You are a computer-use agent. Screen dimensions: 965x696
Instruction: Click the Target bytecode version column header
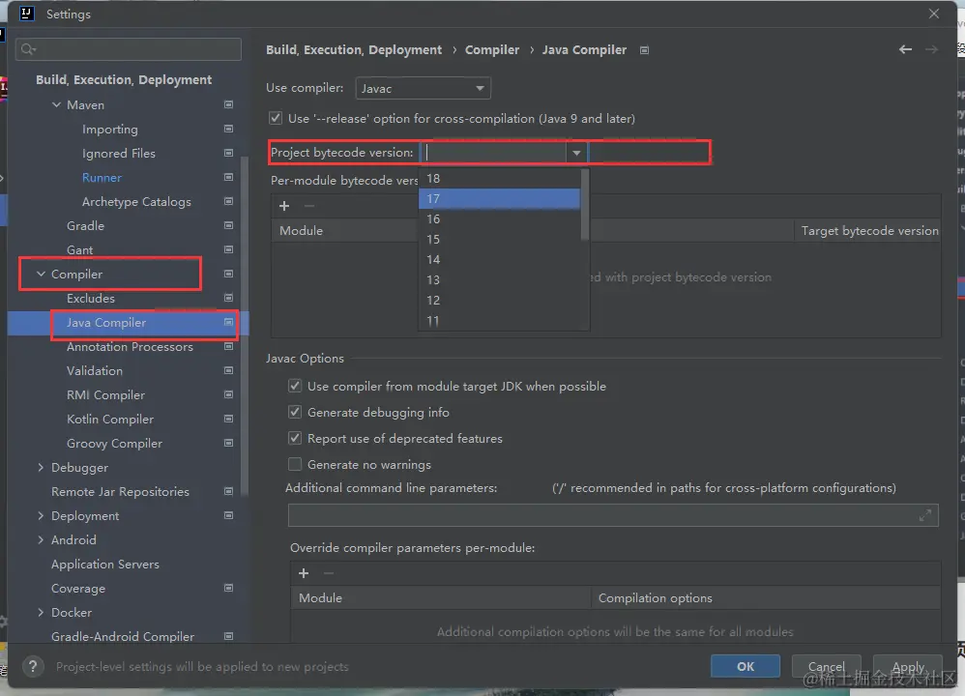[x=869, y=231]
